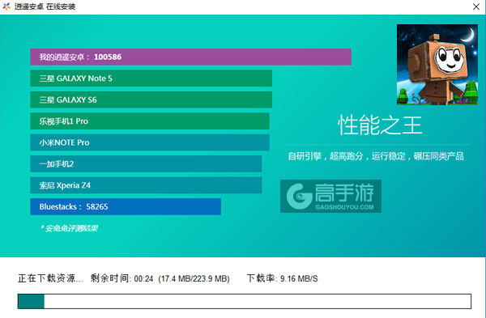The image size is (486, 318).
Task: Select the 小米NOTE Pro bar
Action: coord(150,142)
